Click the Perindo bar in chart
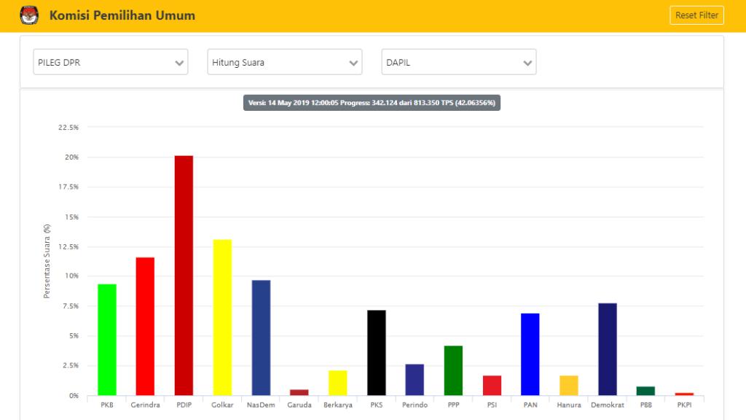 click(x=415, y=380)
